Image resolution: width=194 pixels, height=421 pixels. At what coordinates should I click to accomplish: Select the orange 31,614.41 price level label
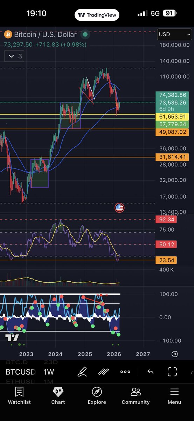[173, 157]
